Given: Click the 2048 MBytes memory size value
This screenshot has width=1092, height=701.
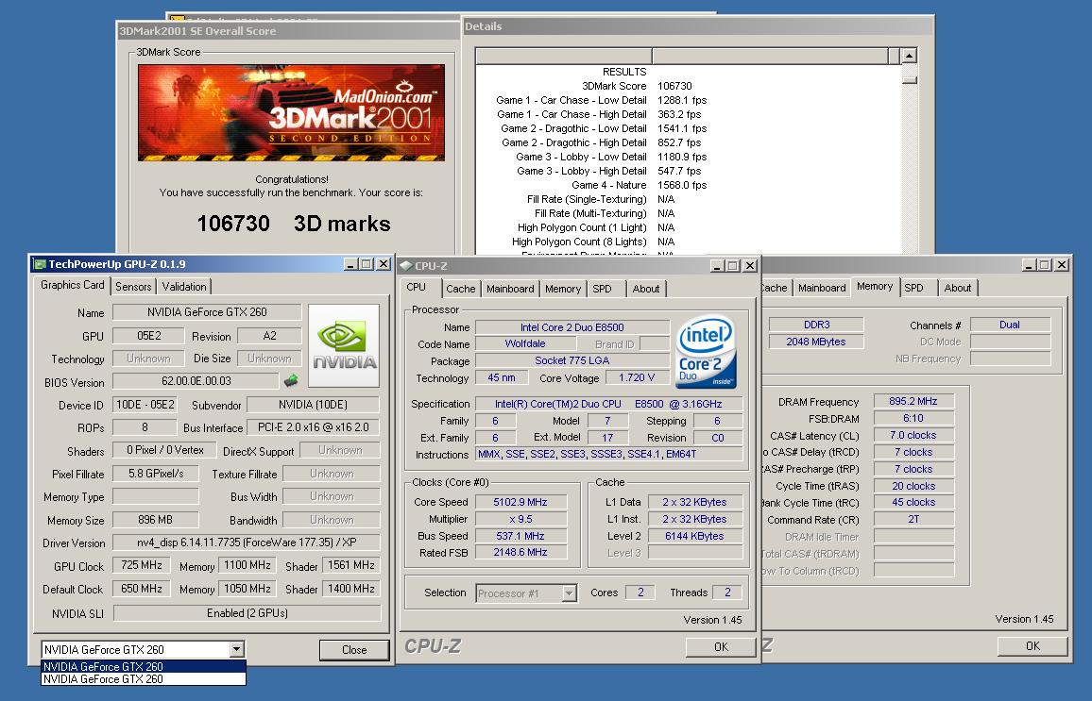Looking at the screenshot, I should pos(815,342).
